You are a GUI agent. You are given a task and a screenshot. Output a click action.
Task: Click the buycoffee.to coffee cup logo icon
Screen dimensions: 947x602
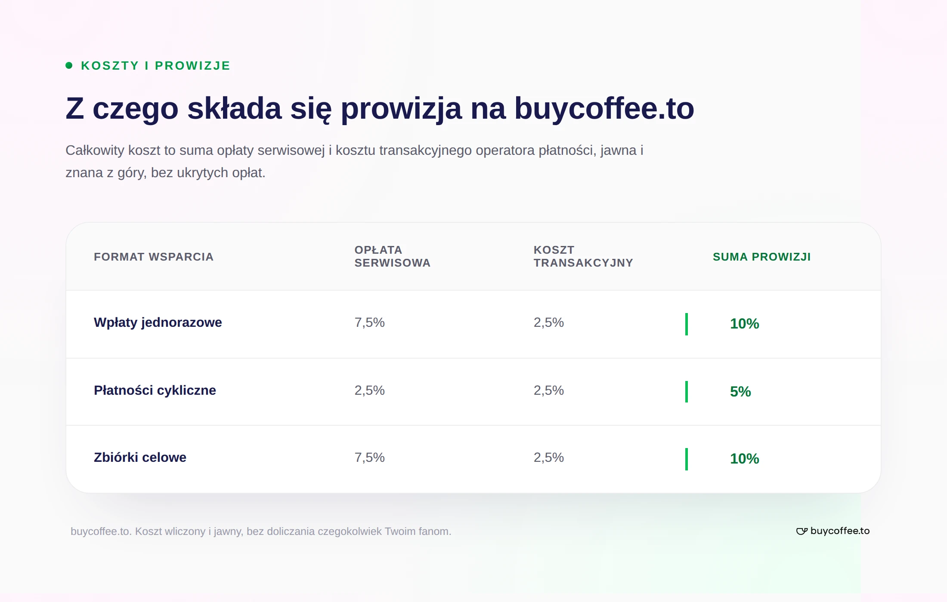coord(802,531)
